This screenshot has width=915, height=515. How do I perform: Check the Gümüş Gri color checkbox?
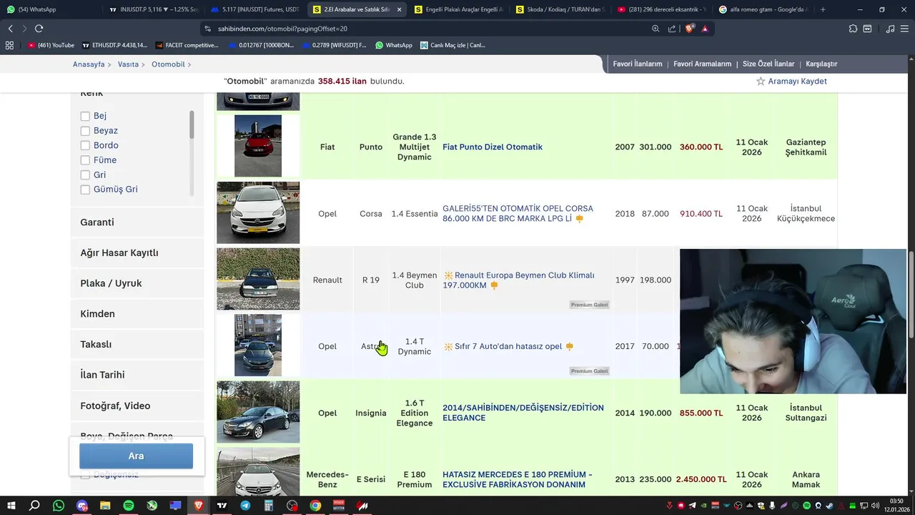[x=85, y=190]
